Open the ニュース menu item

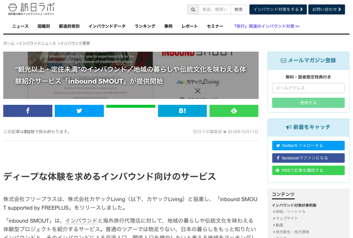20,26
